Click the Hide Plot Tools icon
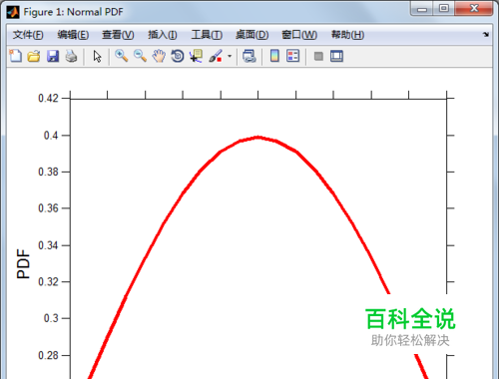The width and height of the screenshot is (499, 379). [x=318, y=56]
